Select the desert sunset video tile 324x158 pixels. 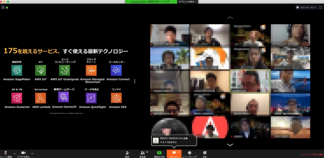coord(290,127)
